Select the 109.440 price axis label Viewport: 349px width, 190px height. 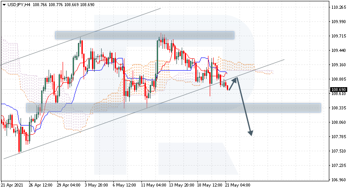(338, 51)
